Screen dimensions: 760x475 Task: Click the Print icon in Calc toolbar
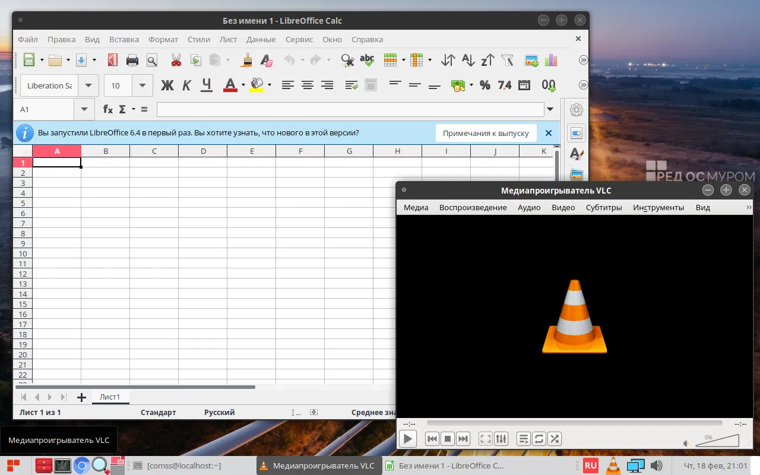132,60
